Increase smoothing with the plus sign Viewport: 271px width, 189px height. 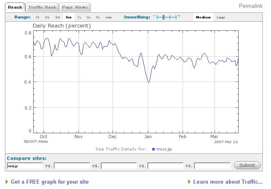tap(179, 16)
